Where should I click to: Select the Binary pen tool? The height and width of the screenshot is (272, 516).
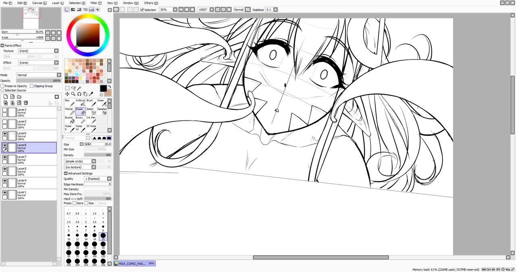point(80,120)
